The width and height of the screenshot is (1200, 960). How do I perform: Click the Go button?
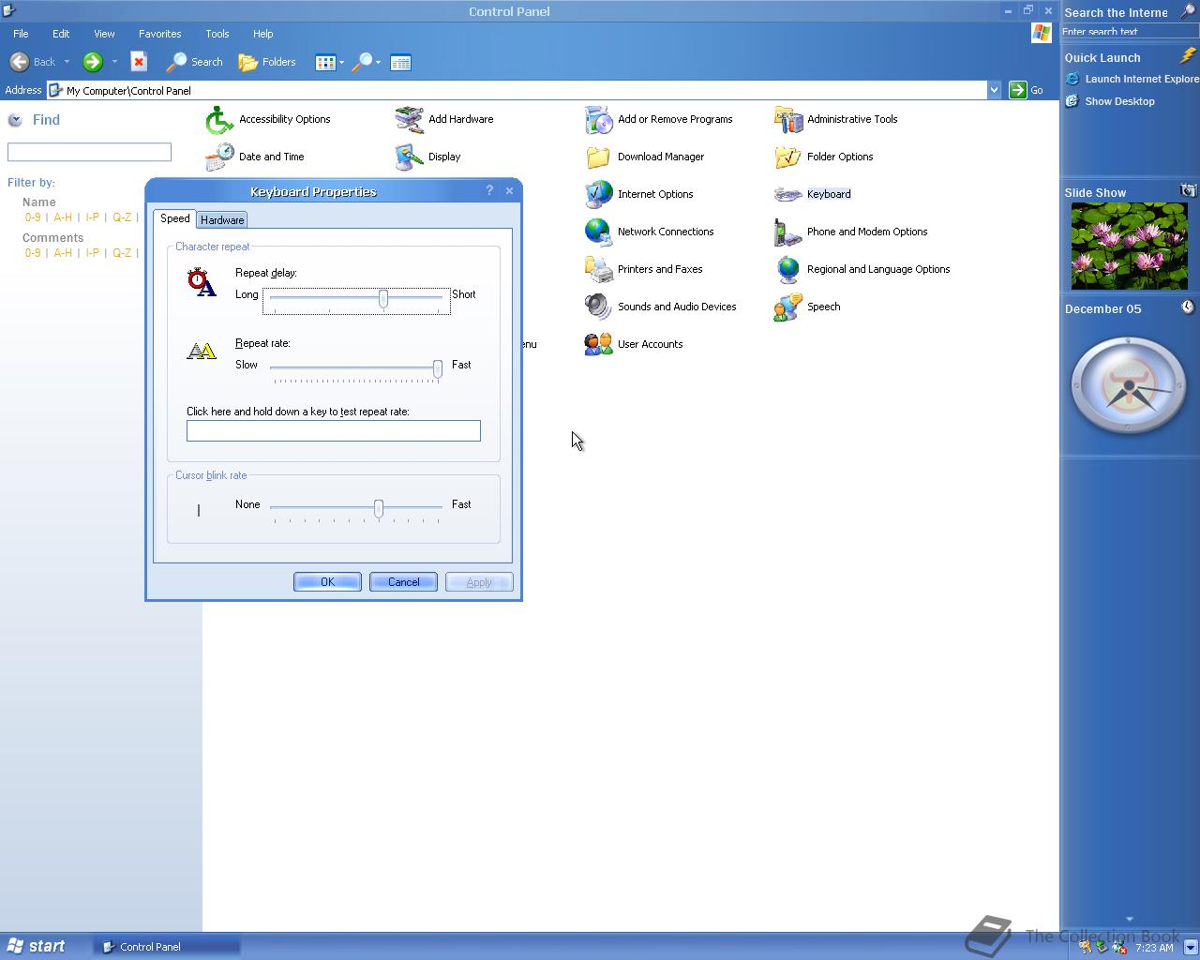point(1027,90)
